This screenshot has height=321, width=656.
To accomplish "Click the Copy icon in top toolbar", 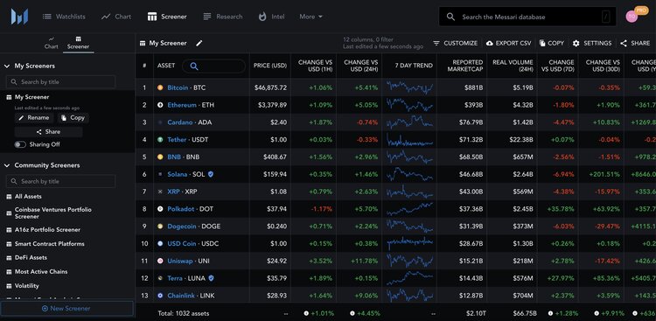I will [542, 43].
